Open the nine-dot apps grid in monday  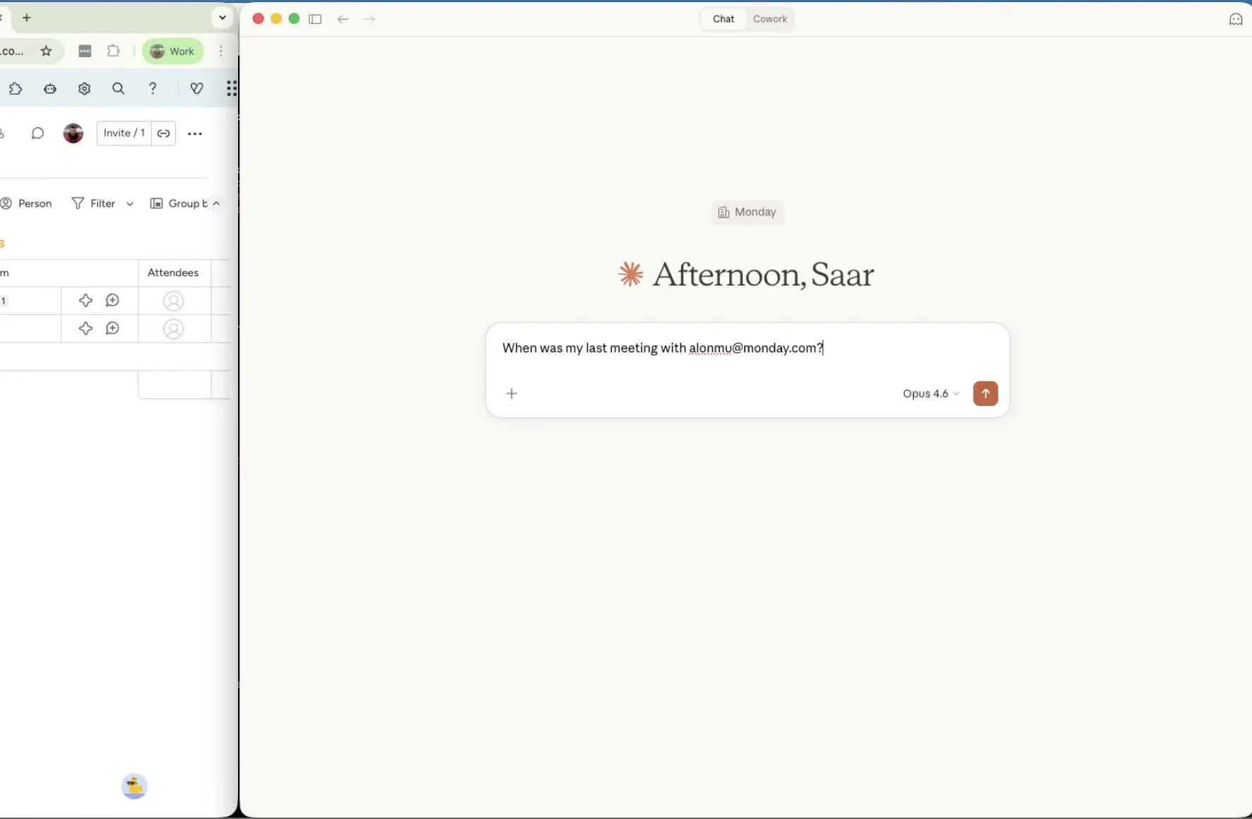[231, 88]
